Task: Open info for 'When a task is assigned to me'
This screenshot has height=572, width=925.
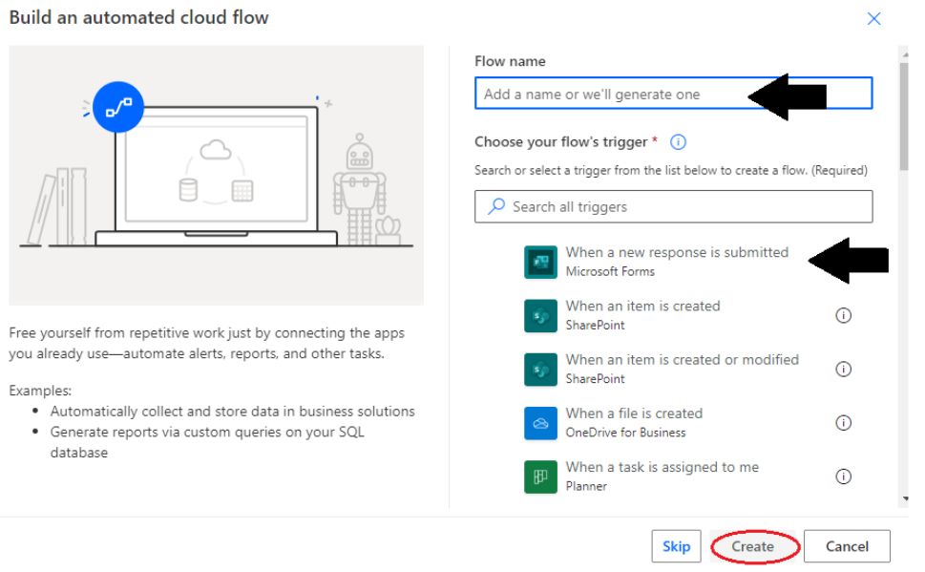Action: [x=843, y=477]
